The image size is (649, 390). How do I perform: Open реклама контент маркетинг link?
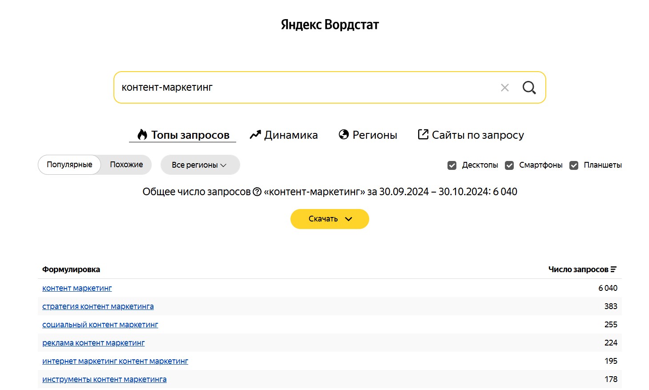point(93,343)
